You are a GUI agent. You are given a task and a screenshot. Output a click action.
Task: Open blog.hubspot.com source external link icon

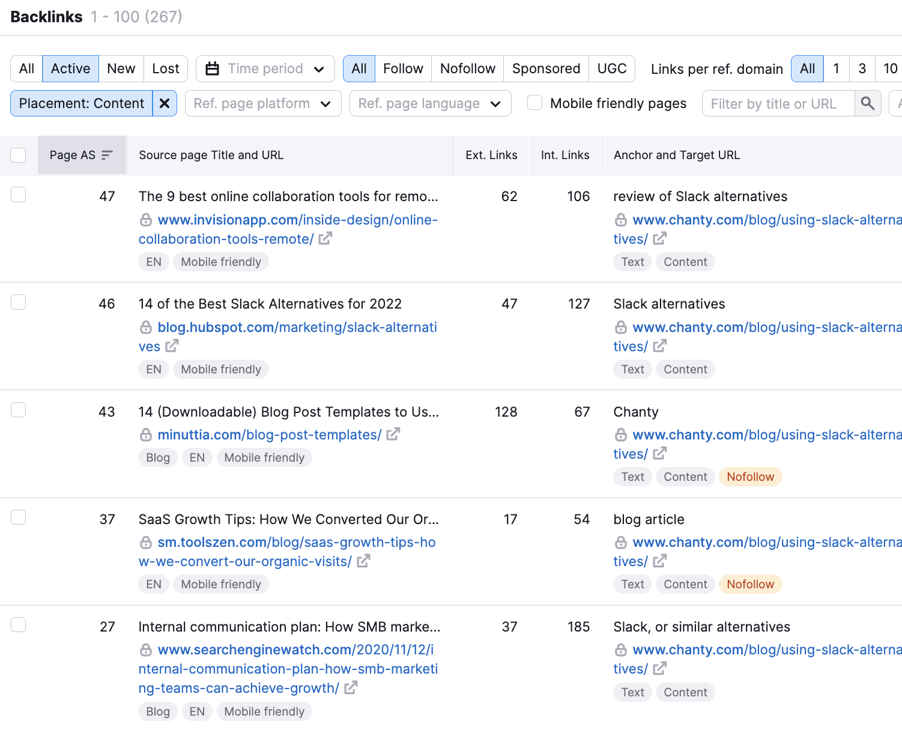172,346
